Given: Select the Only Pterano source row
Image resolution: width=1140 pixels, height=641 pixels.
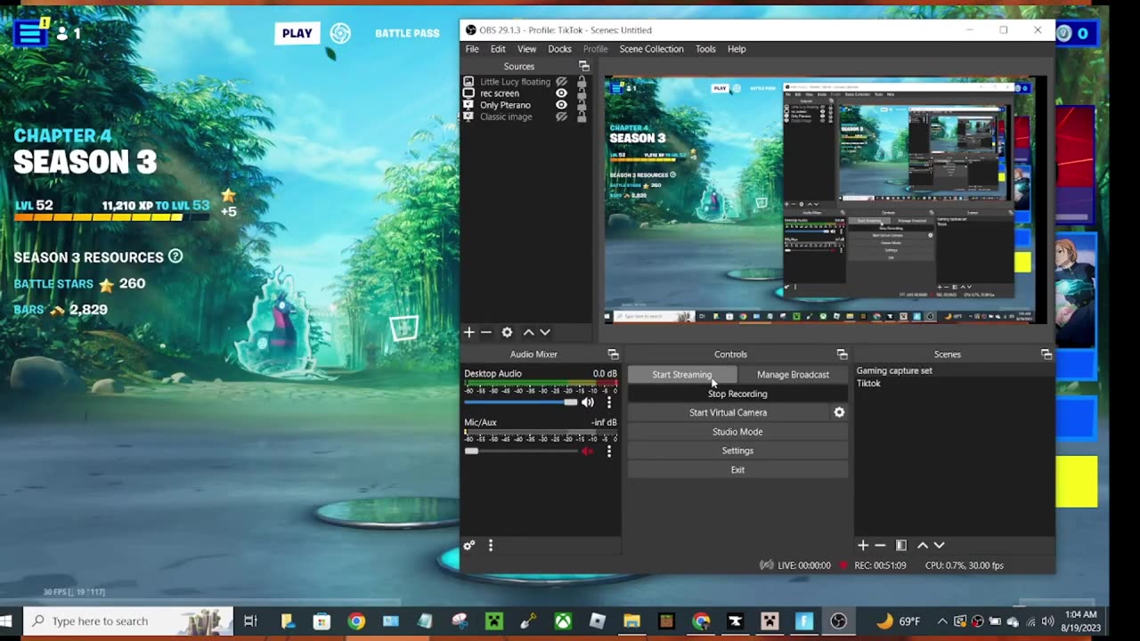Looking at the screenshot, I should pos(526,105).
